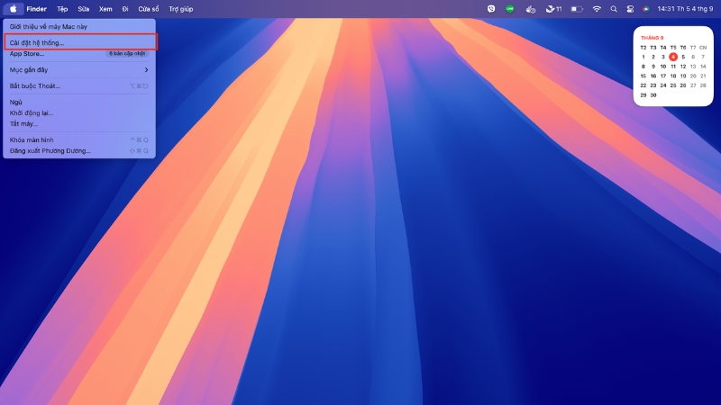Open the Finder menu

36,8
